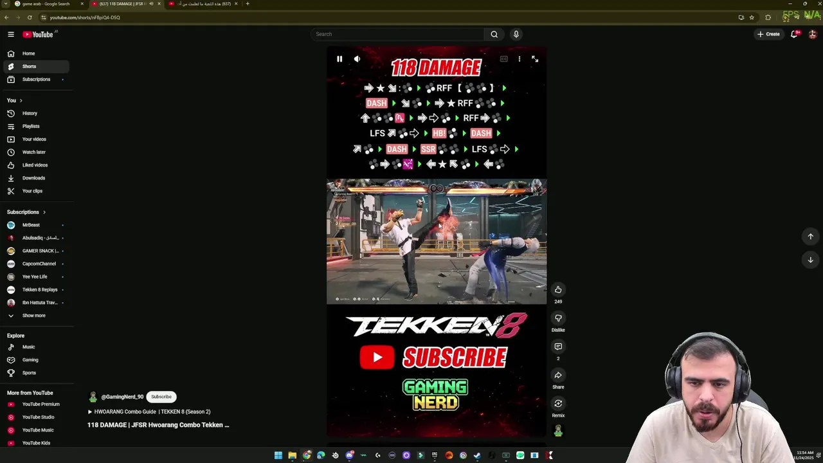
Task: Dislike this Short
Action: pos(558,318)
